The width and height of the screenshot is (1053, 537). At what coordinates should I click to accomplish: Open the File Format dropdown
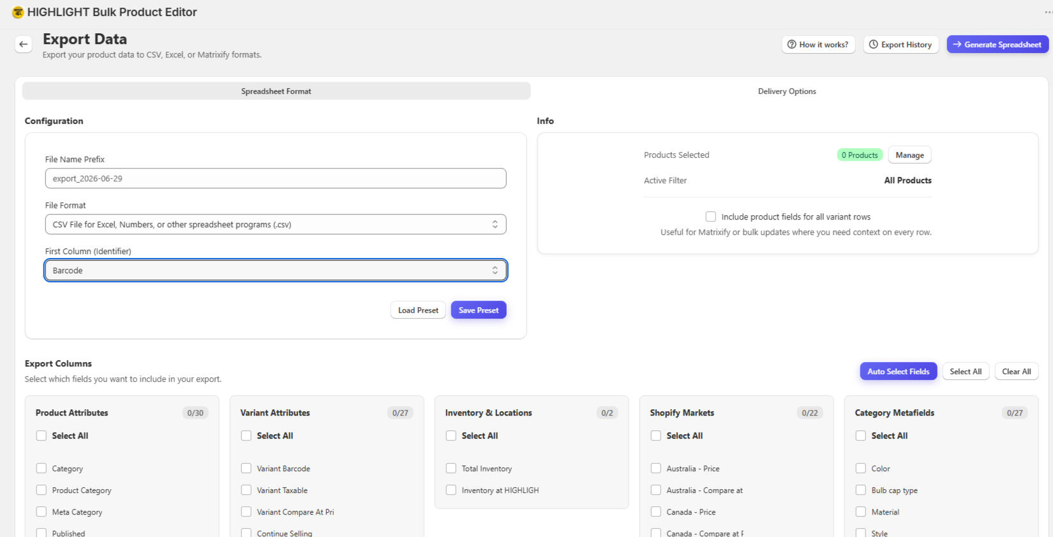276,224
